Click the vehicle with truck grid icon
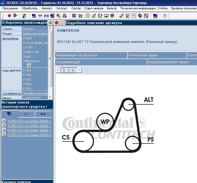 click(x=52, y=16)
